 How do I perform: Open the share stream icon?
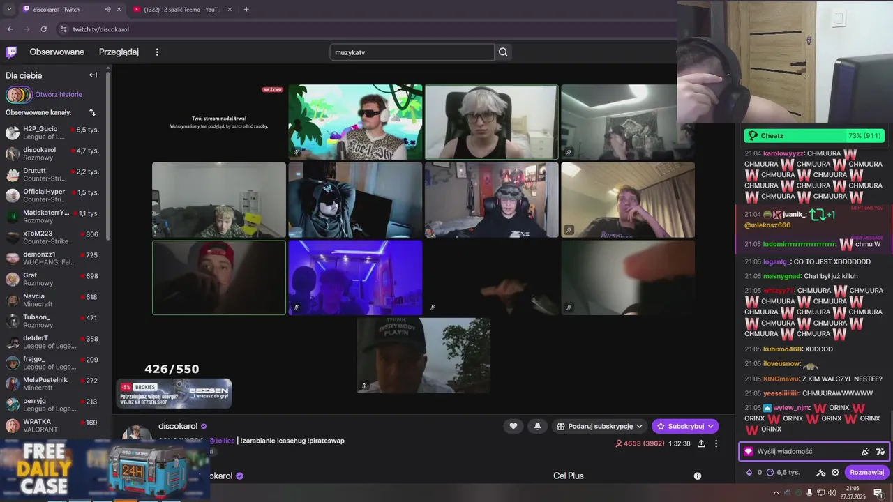click(x=701, y=443)
